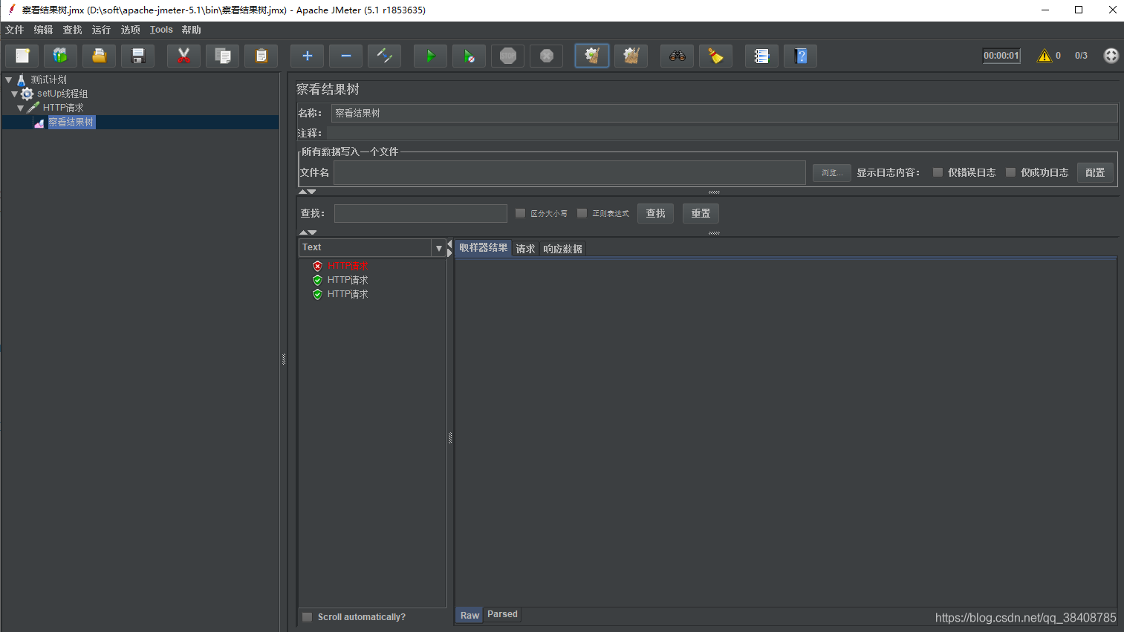Collapse the setUp线程组 tree node

14,94
